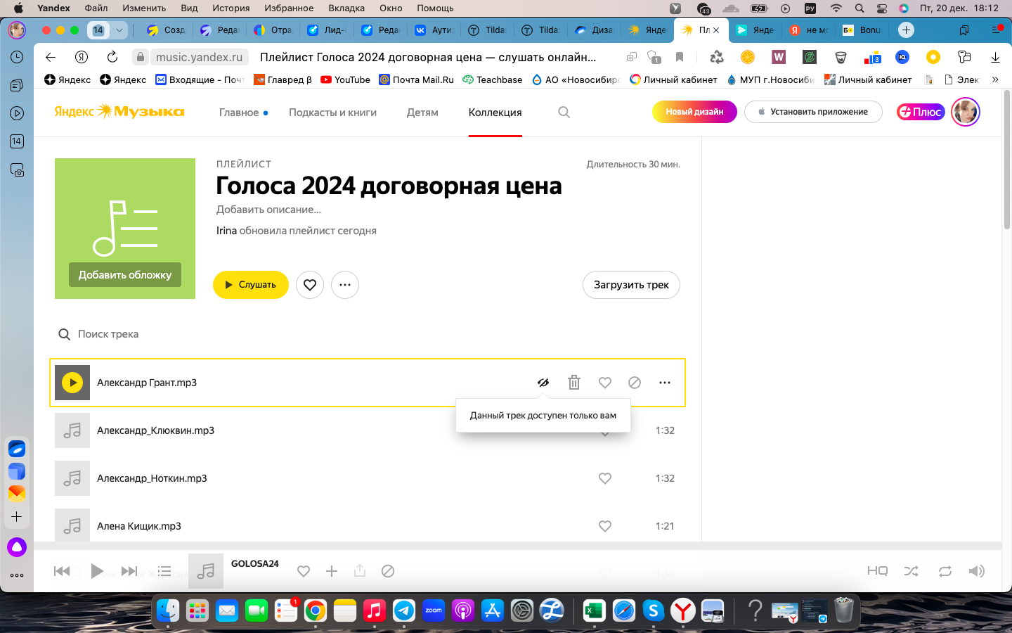This screenshot has height=633, width=1012.
Task: Open browser downloads arrow icon
Action: point(995,57)
